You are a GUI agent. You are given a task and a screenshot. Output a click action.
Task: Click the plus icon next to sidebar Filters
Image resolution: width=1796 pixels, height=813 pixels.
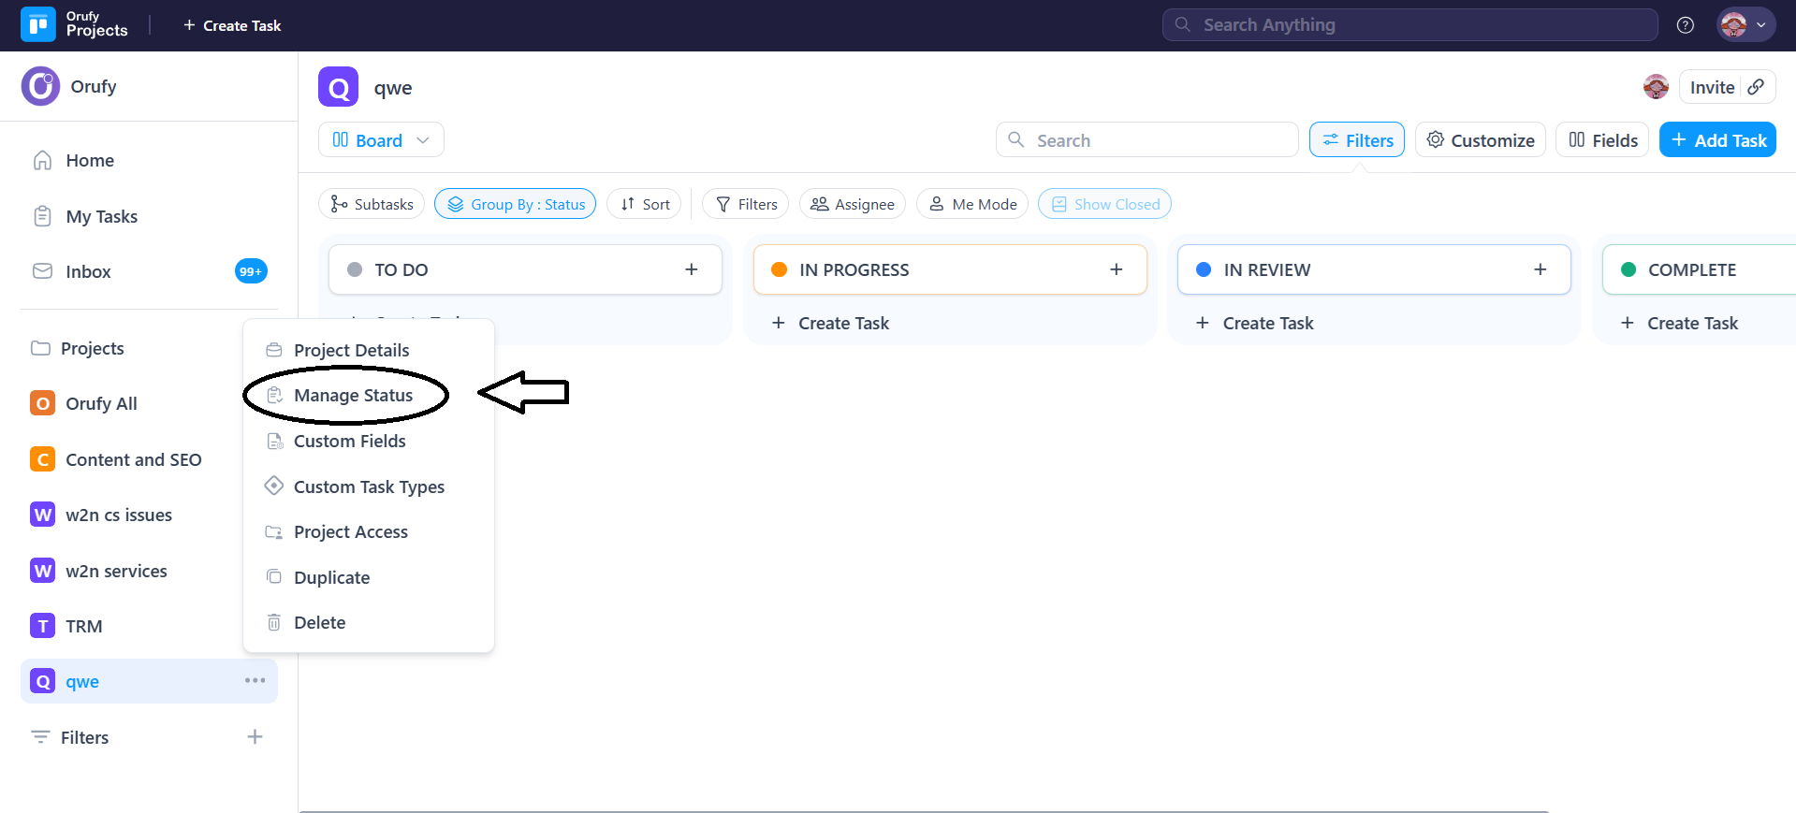255,737
